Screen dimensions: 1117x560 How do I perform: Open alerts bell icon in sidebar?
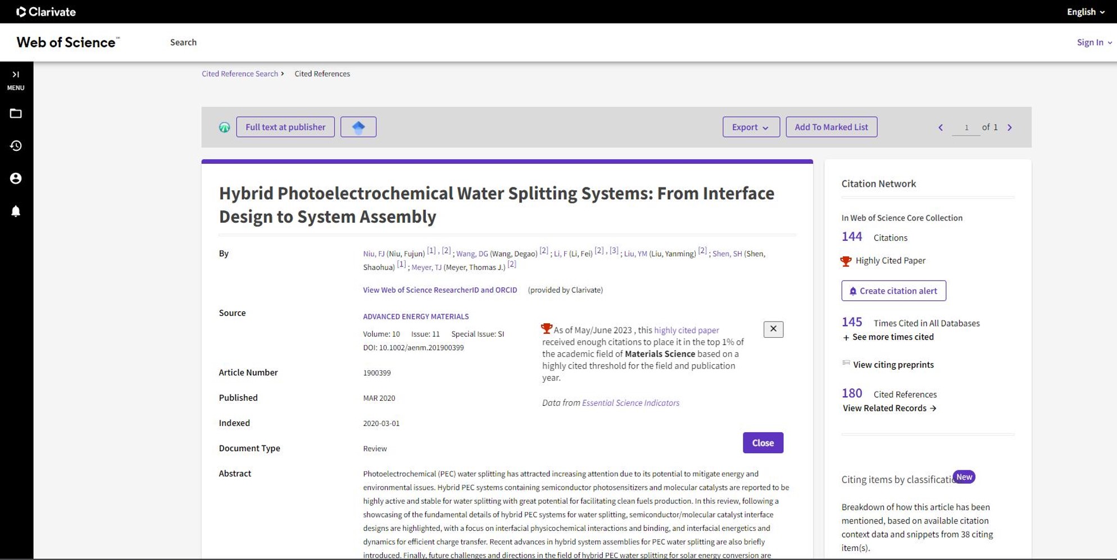point(16,211)
